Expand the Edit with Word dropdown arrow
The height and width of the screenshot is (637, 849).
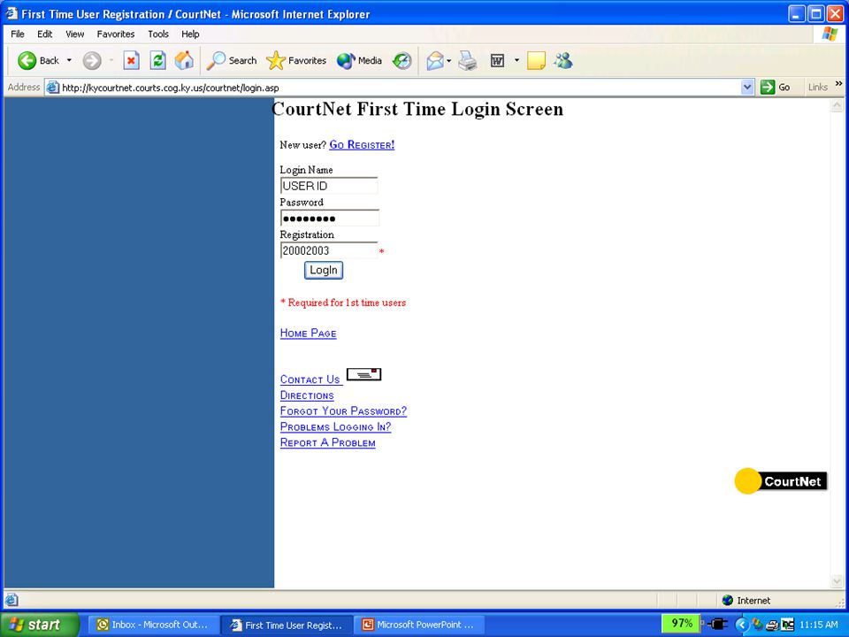(x=516, y=61)
